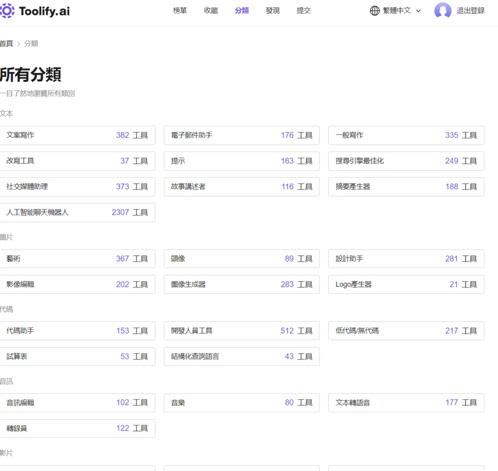Open the 代碼助手 category
The width and height of the screenshot is (498, 471).
(x=77, y=331)
